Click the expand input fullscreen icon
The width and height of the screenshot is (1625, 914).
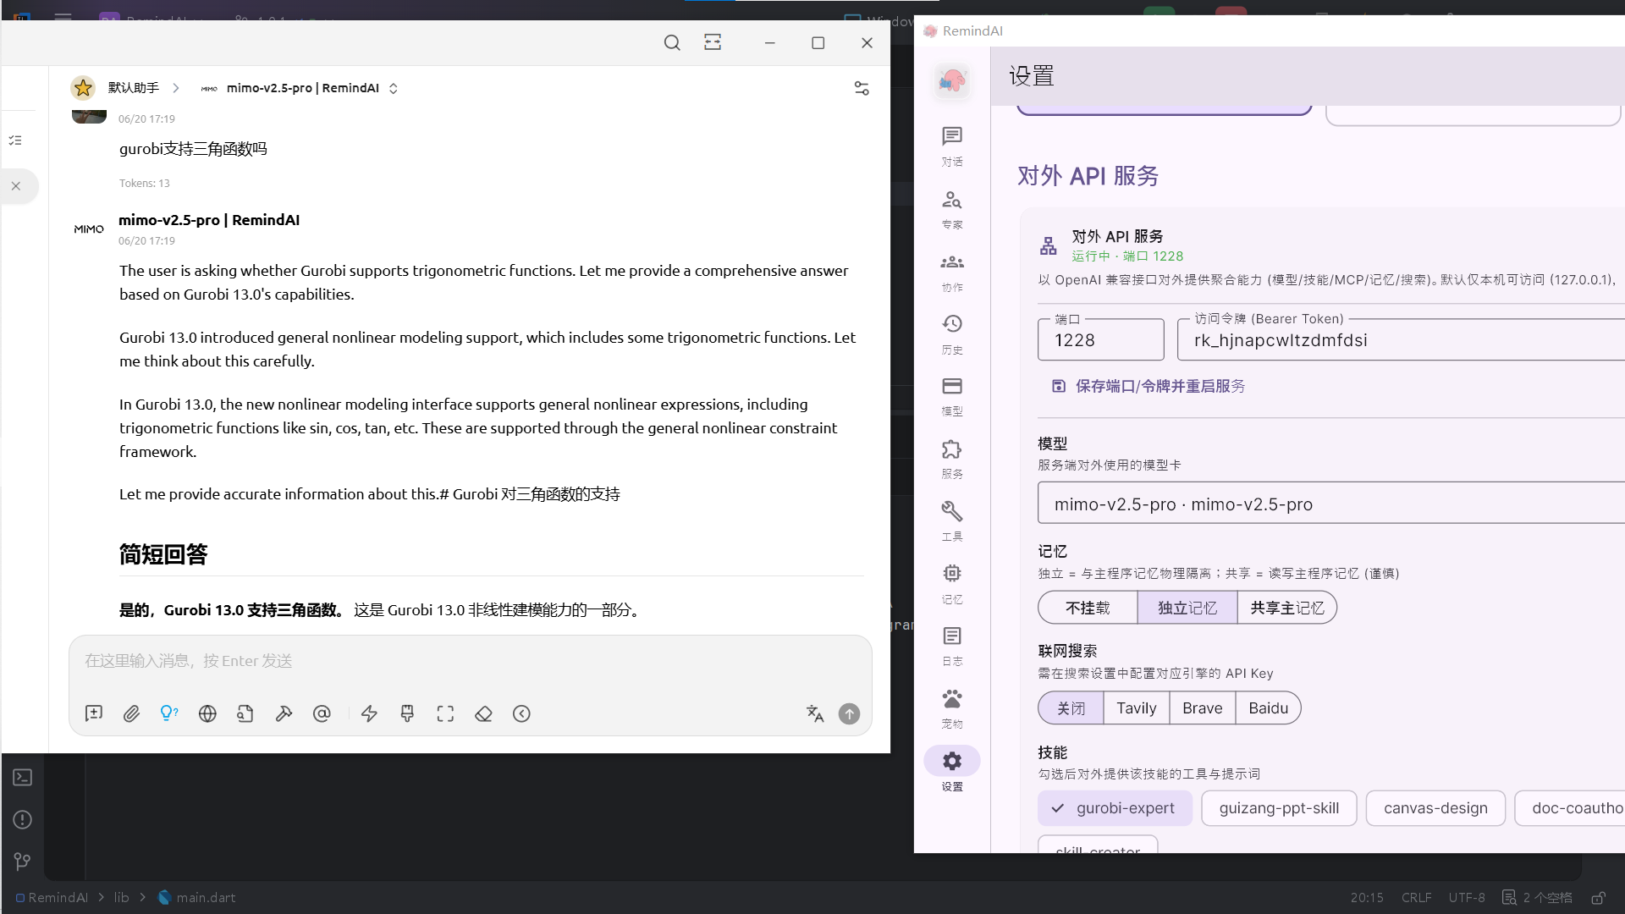click(445, 713)
